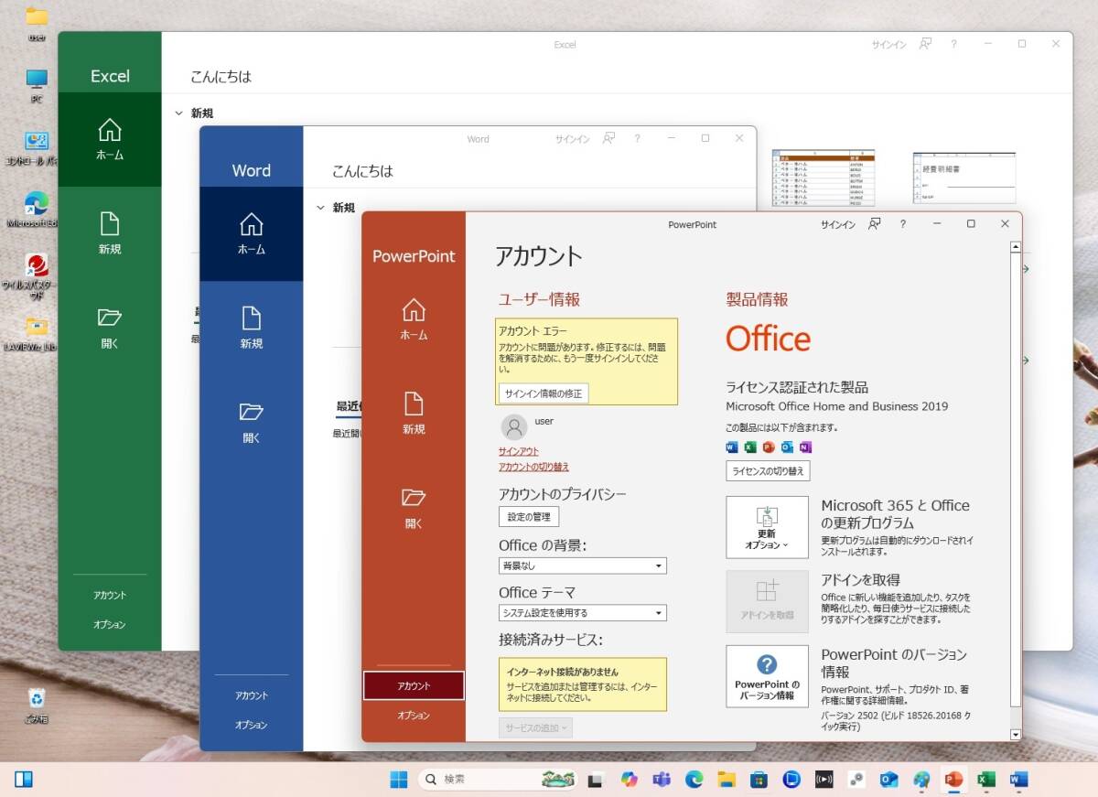Click Sign in in the PowerPoint title bar
The image size is (1098, 797).
pos(838,224)
